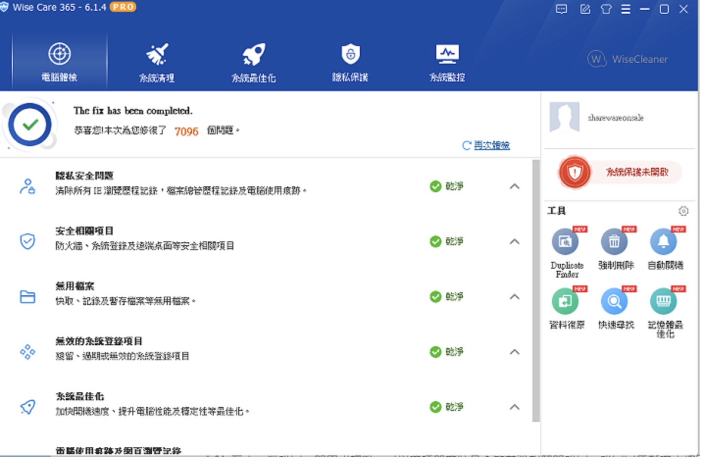
Task: Open the 系統最佳化 rocket tab
Action: tap(253, 62)
